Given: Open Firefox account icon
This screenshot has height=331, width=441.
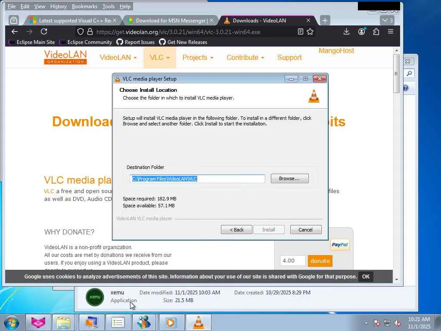Looking at the screenshot, I should point(361,31).
